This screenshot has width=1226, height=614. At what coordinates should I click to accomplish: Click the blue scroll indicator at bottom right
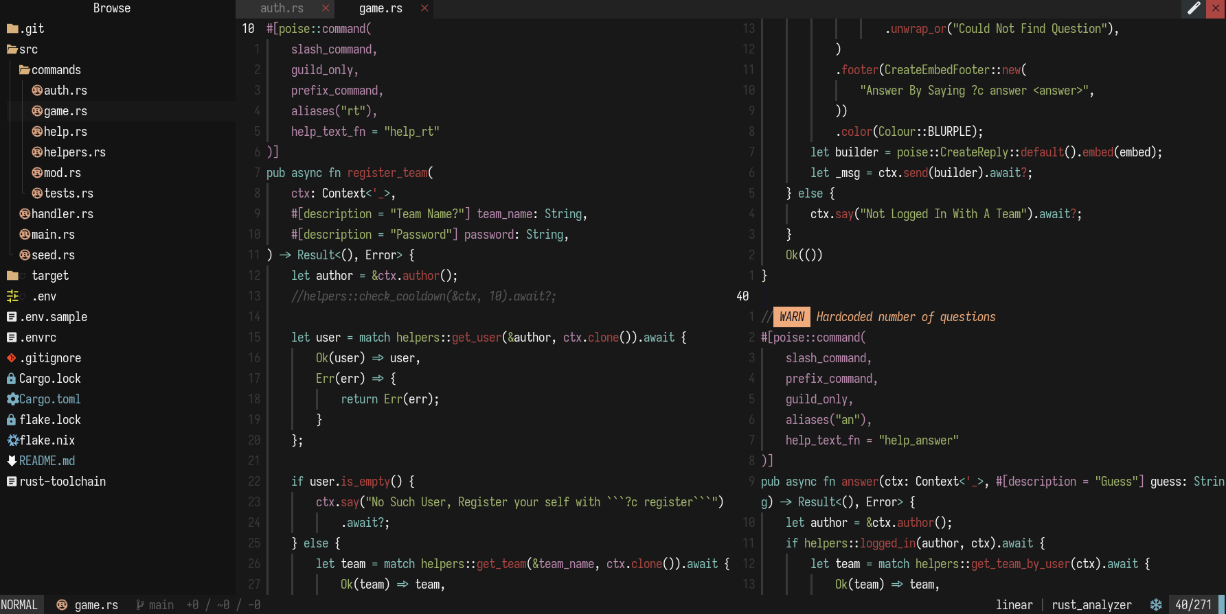tap(1222, 604)
